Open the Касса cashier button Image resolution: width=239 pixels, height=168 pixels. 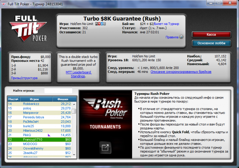pyautogui.click(x=211, y=35)
